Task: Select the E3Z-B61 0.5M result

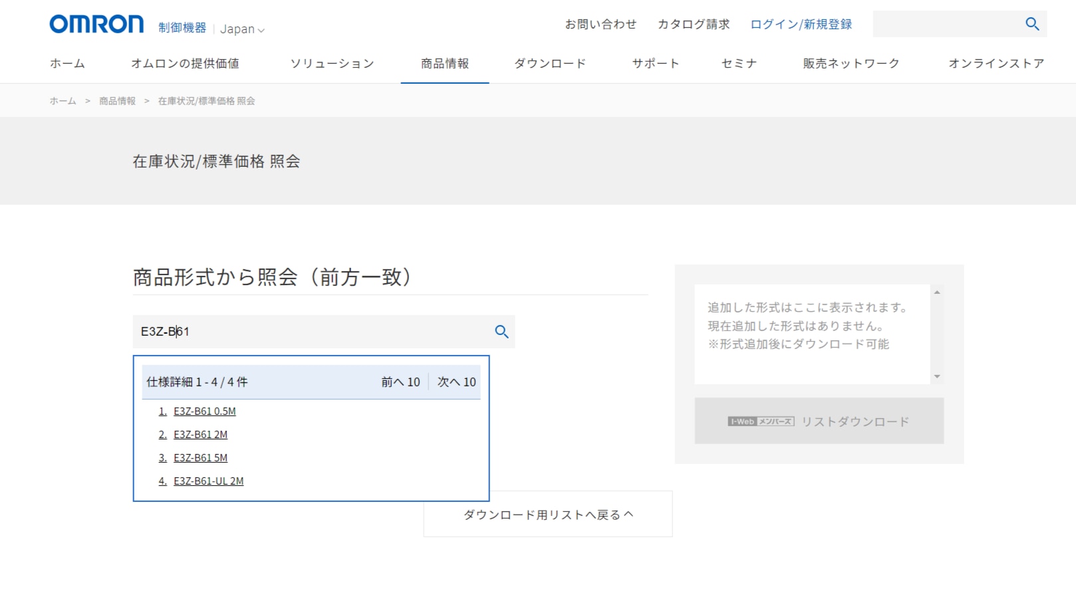Action: [204, 412]
